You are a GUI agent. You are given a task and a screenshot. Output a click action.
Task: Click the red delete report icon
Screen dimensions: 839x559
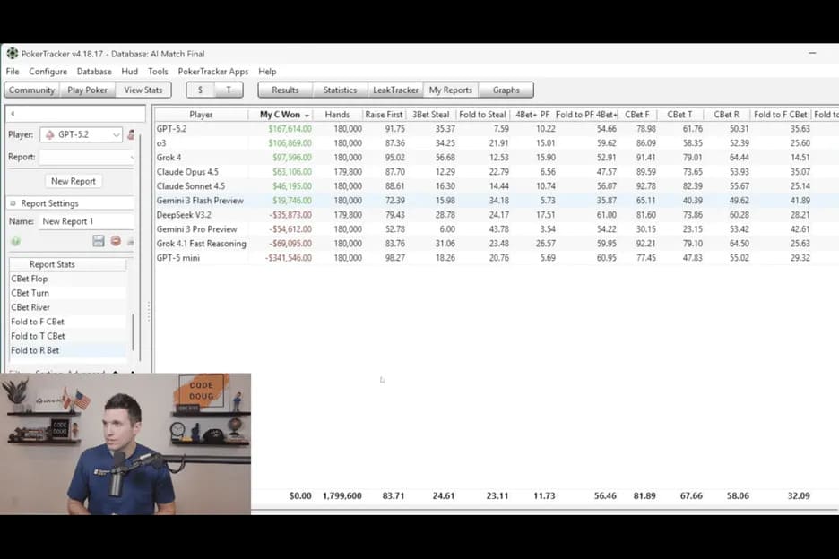[116, 242]
